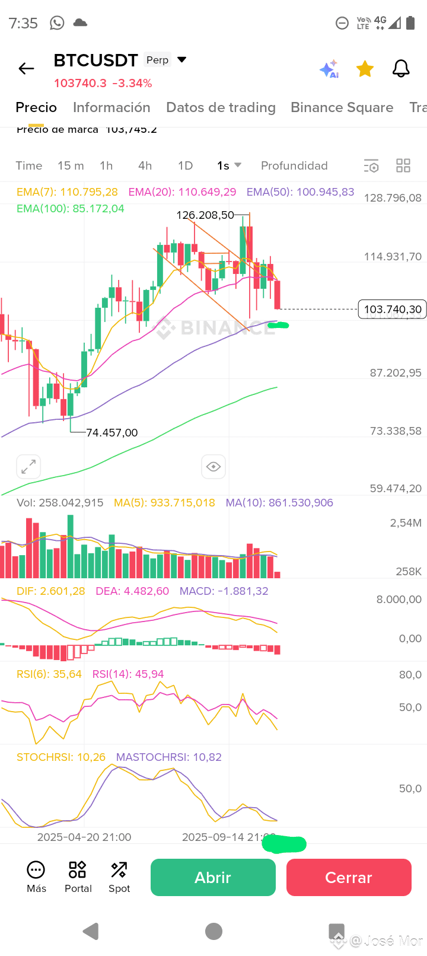Viewport: 427px width, 956px height.
Task: Tap the EMA(20) indicator label
Action: pyautogui.click(x=182, y=192)
